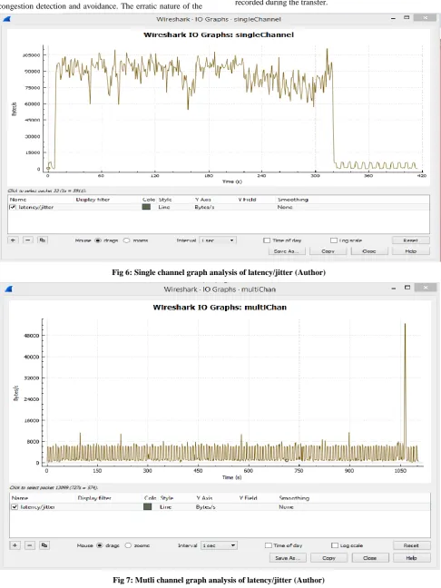Click the graph color swatch in singleChannel window
The height and width of the screenshot is (588, 441).
tap(146, 207)
